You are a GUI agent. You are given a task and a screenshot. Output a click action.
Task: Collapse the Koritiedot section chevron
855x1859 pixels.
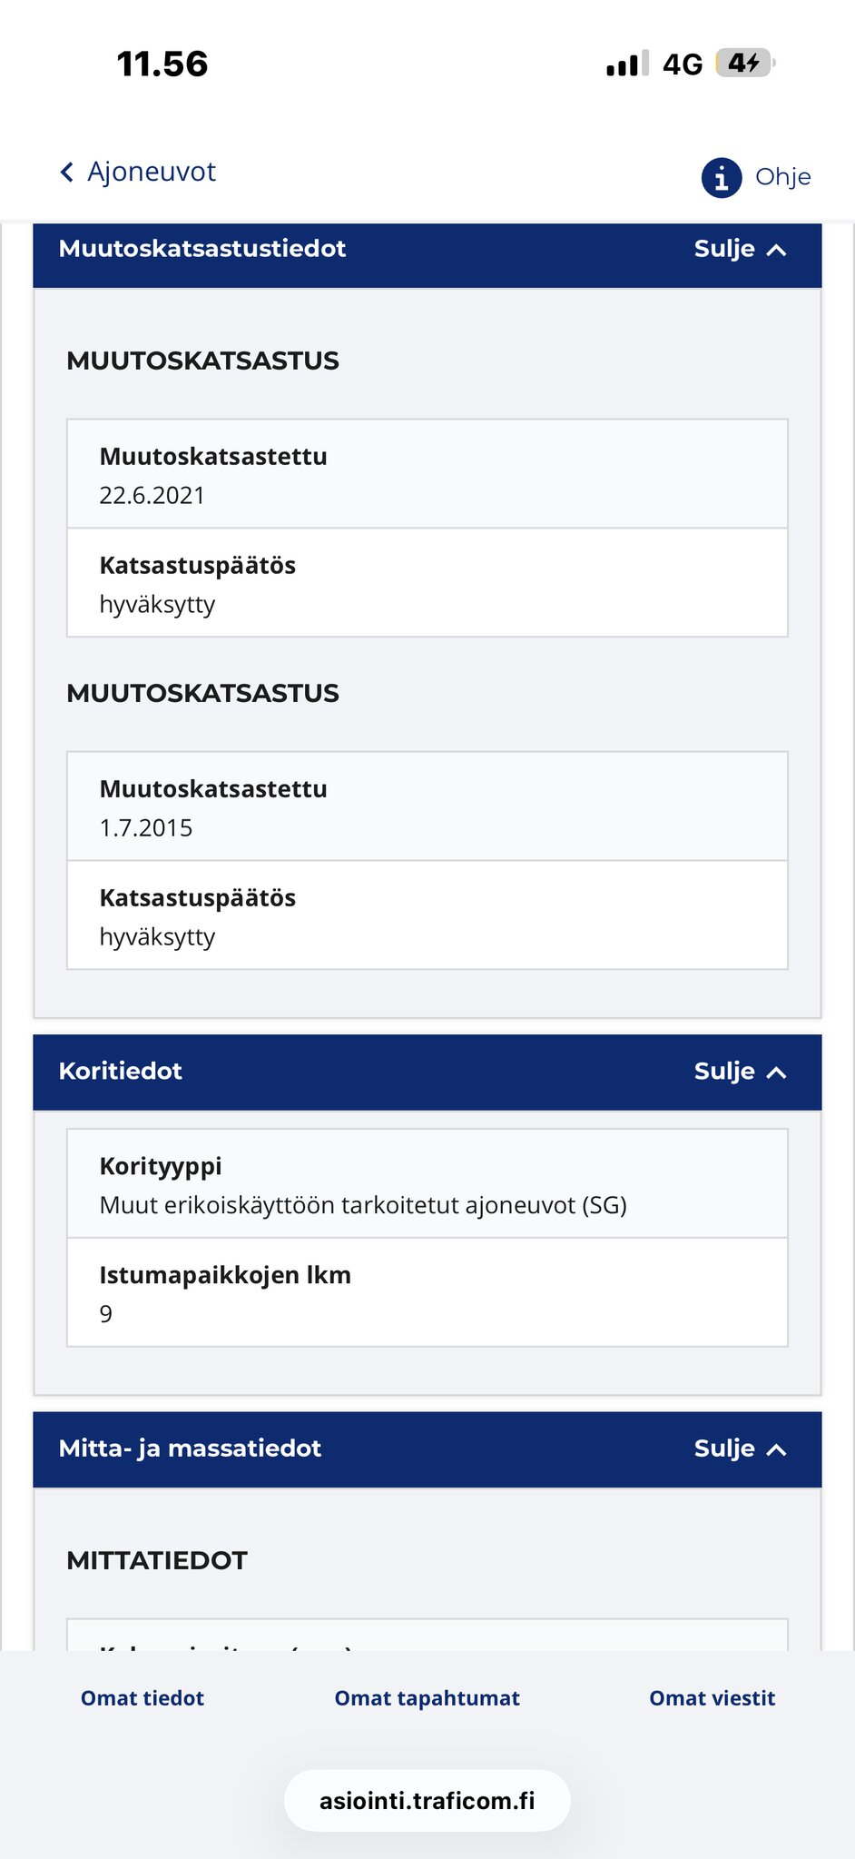click(776, 1073)
